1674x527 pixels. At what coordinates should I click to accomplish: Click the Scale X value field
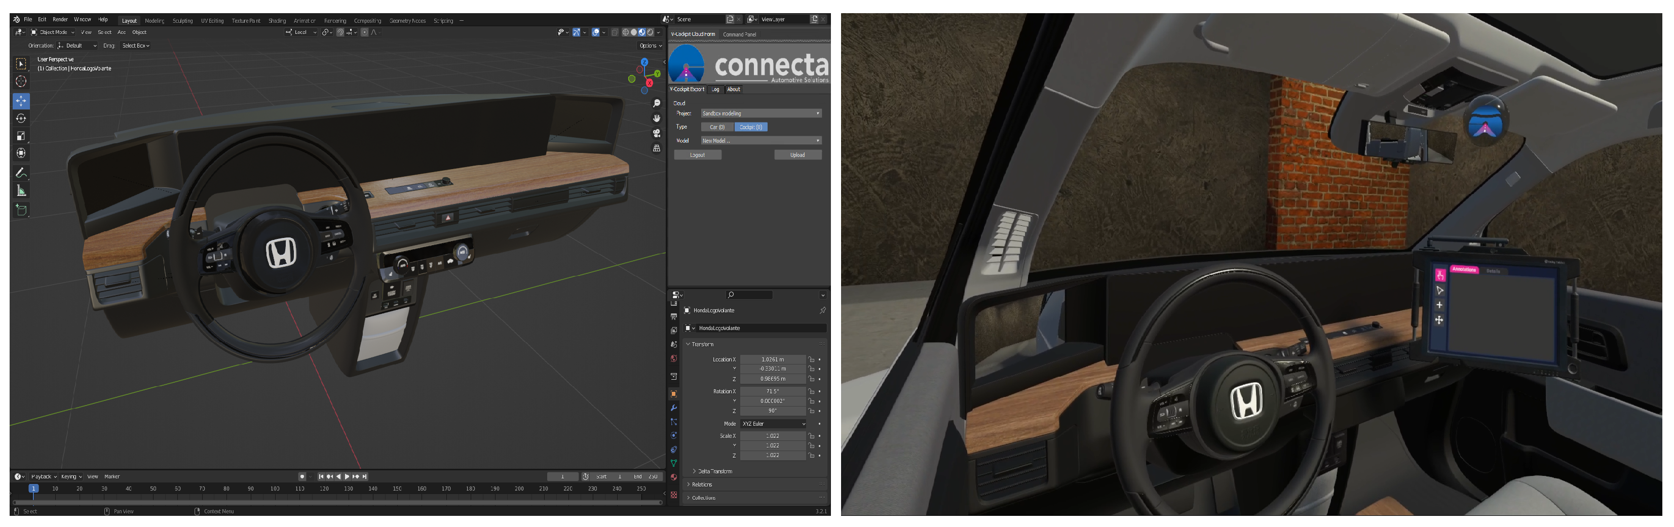772,436
